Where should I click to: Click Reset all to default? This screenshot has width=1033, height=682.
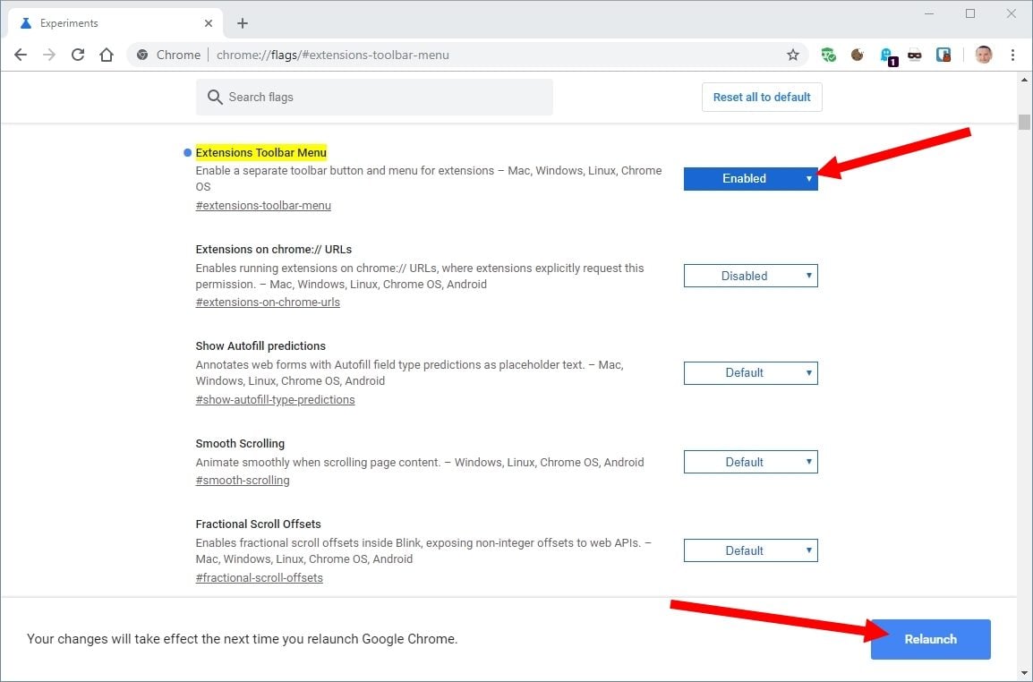coord(762,97)
